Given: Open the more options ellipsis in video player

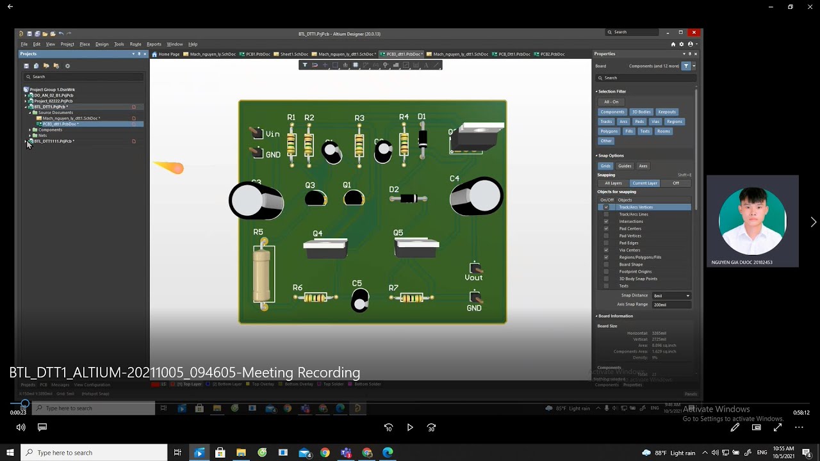Looking at the screenshot, I should 799,427.
